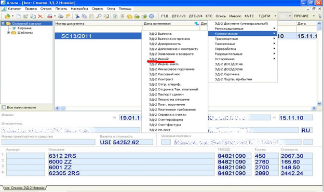Viewport: 324px width, 192px height.
Task: Toggle the Все папки вместе checkbox
Action: (x=4, y=107)
